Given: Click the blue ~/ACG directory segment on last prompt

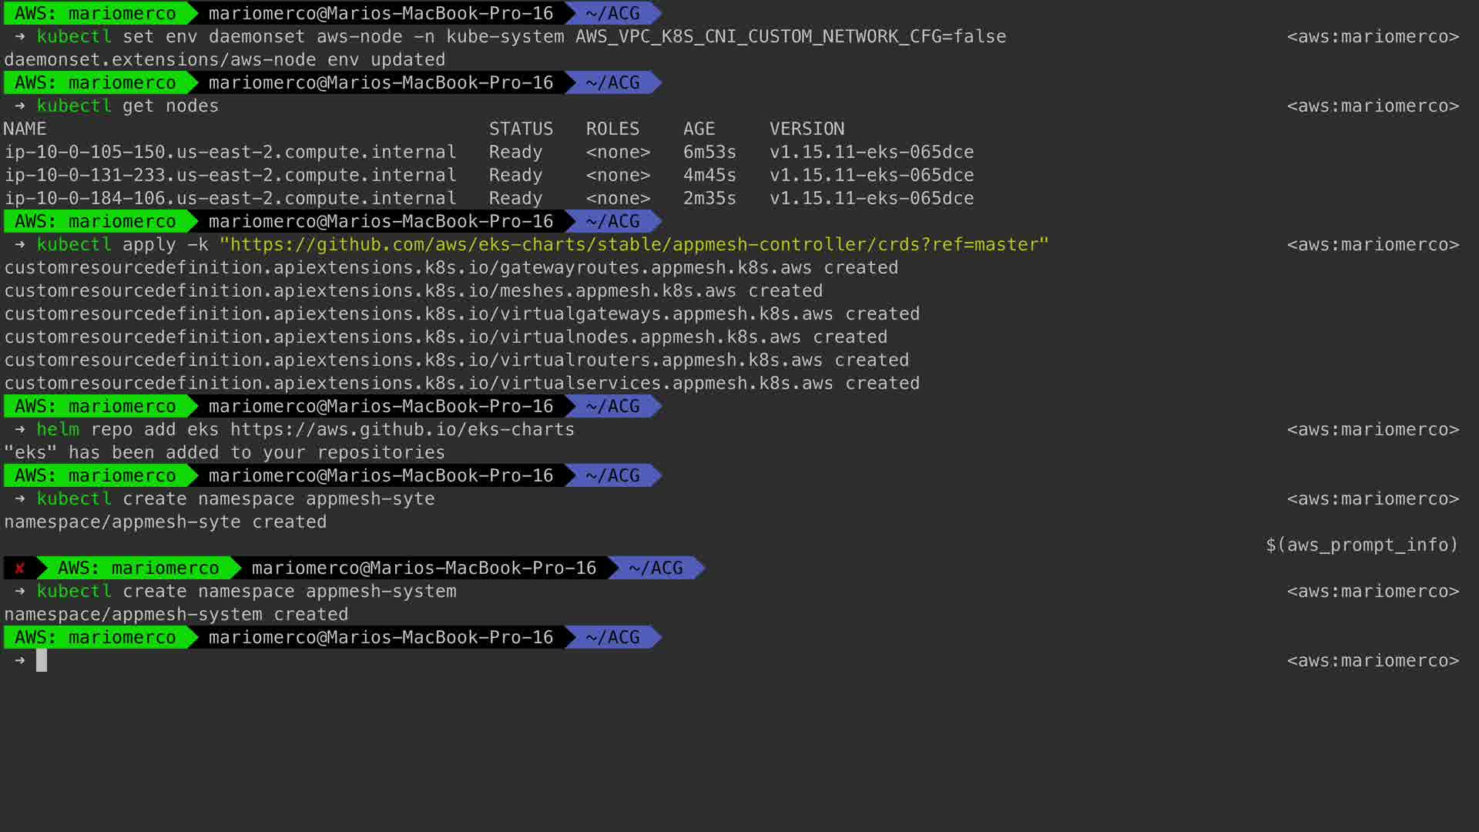Looking at the screenshot, I should point(612,638).
